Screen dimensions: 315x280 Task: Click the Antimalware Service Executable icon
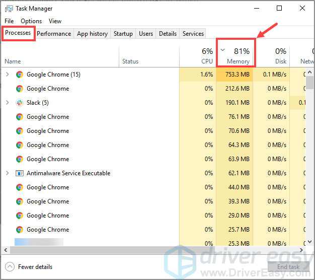20,173
